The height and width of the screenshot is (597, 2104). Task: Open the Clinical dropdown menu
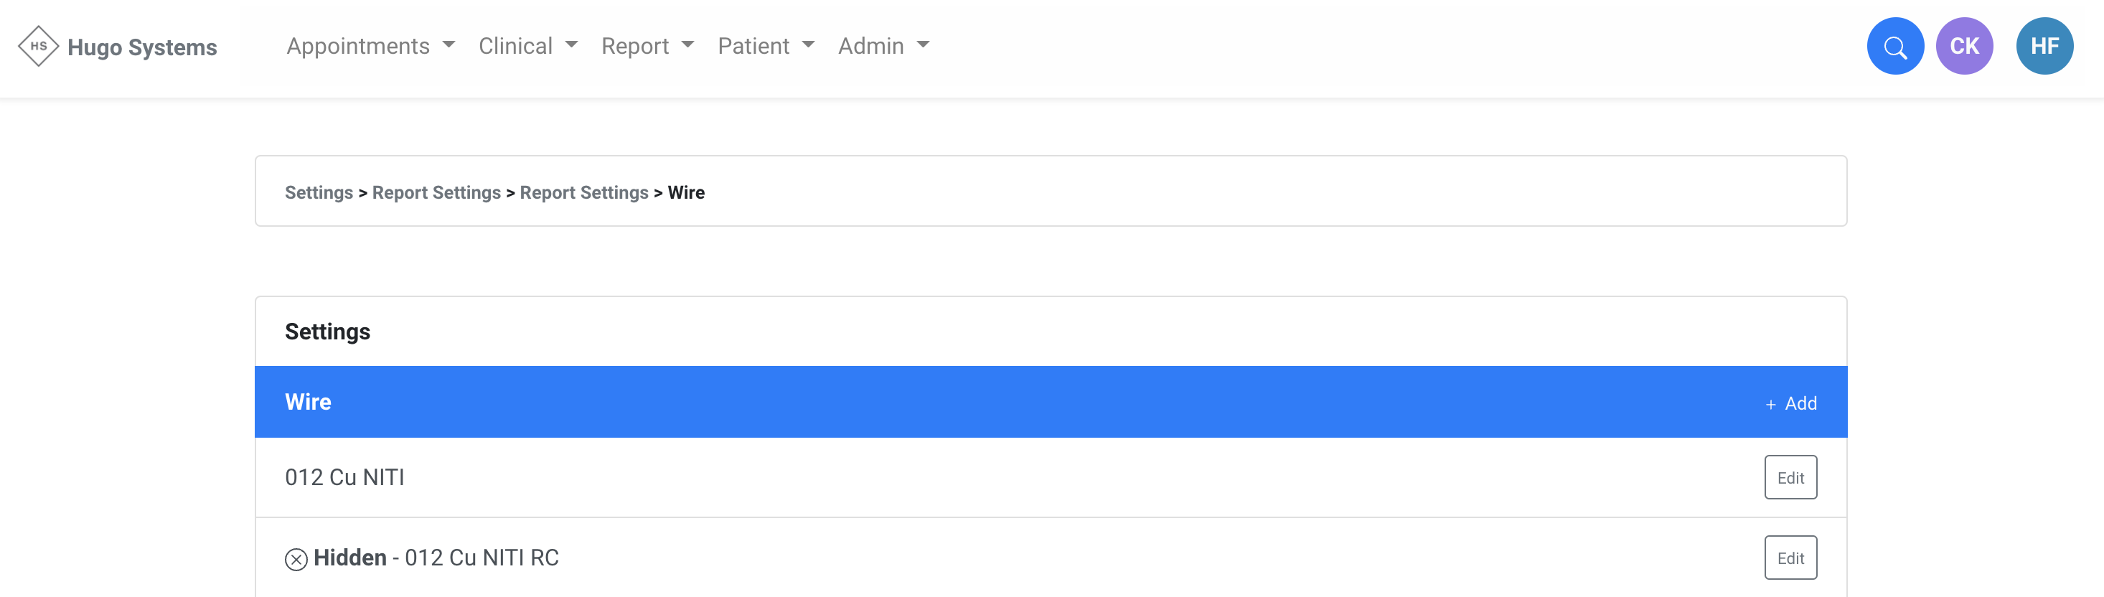pos(527,47)
